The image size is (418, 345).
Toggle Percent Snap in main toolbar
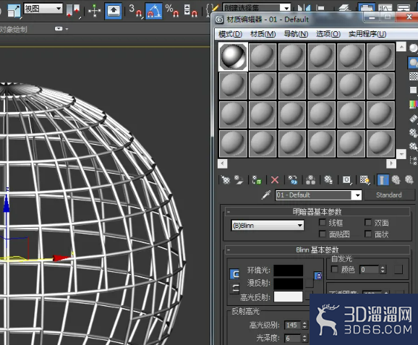coord(172,11)
